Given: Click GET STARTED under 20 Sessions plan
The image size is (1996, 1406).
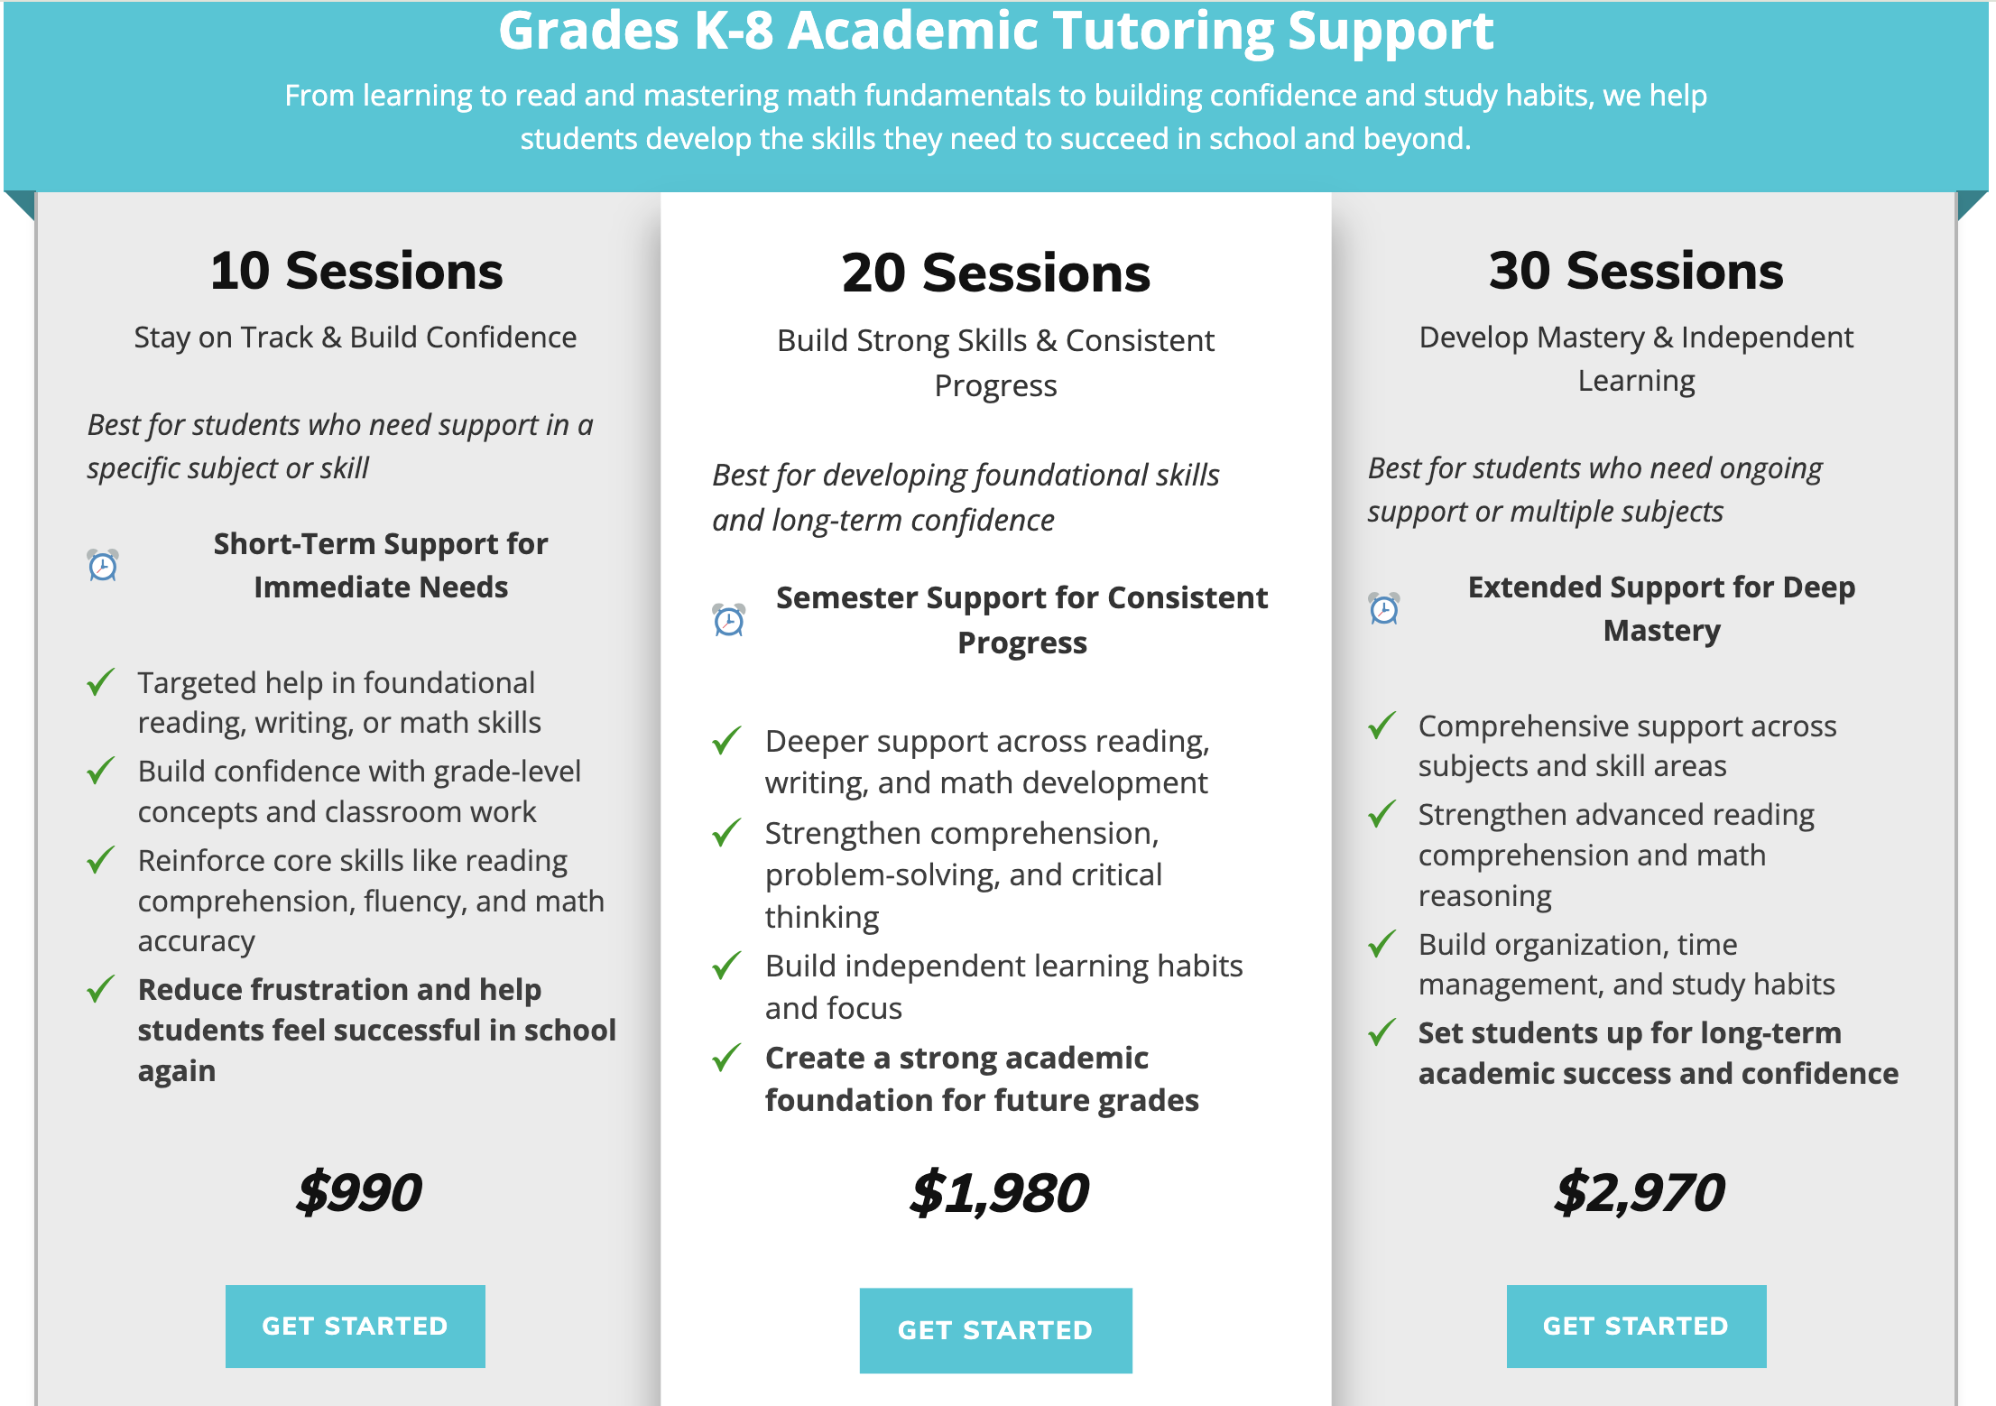Looking at the screenshot, I should tap(995, 1329).
